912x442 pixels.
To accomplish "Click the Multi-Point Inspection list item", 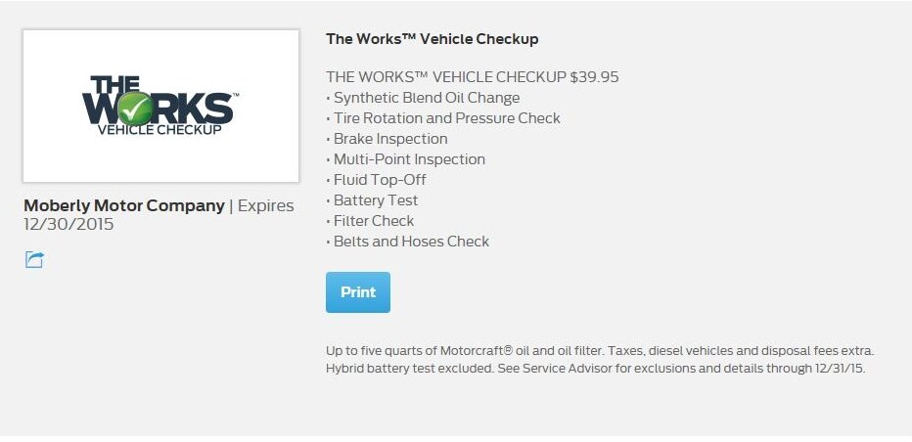I will coord(409,159).
